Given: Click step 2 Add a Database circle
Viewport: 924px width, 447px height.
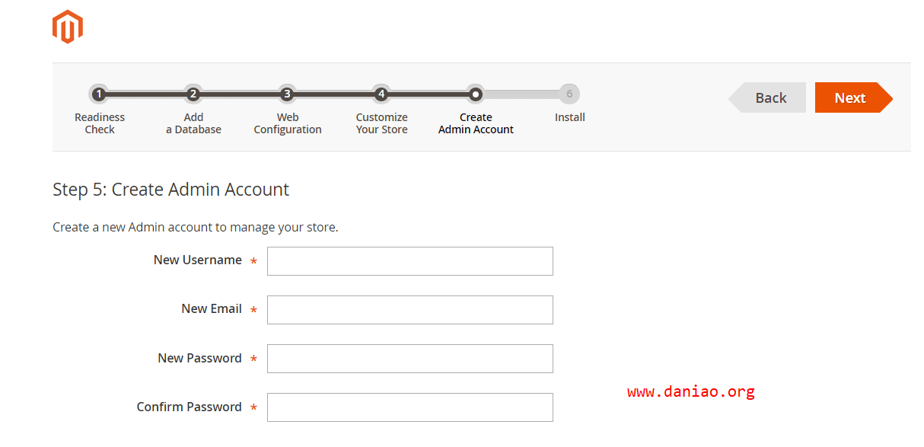Looking at the screenshot, I should tap(193, 94).
